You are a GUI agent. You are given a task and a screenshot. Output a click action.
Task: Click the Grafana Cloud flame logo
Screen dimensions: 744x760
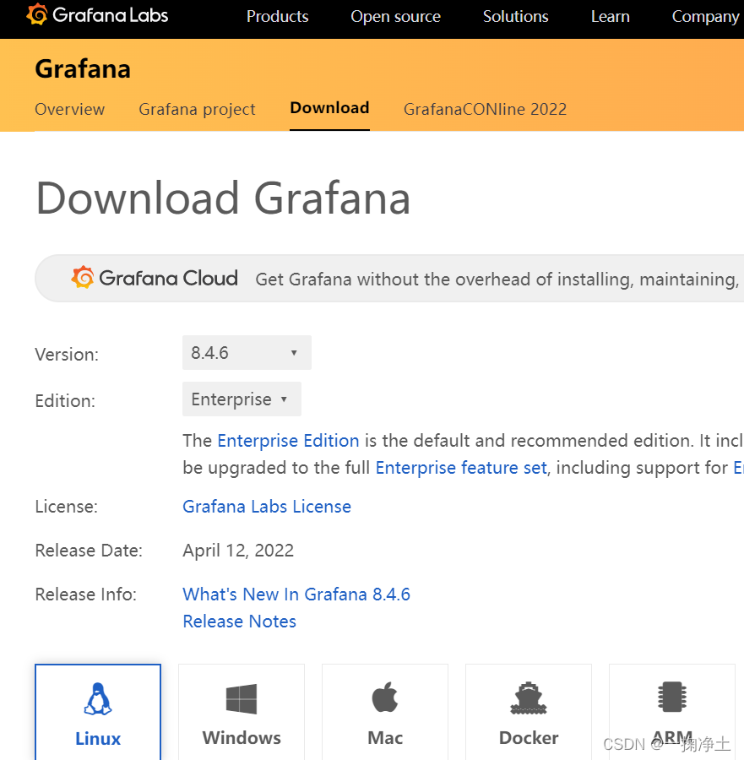[x=83, y=277]
